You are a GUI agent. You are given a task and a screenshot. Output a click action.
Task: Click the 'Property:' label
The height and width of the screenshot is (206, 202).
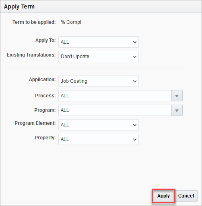(x=45, y=138)
